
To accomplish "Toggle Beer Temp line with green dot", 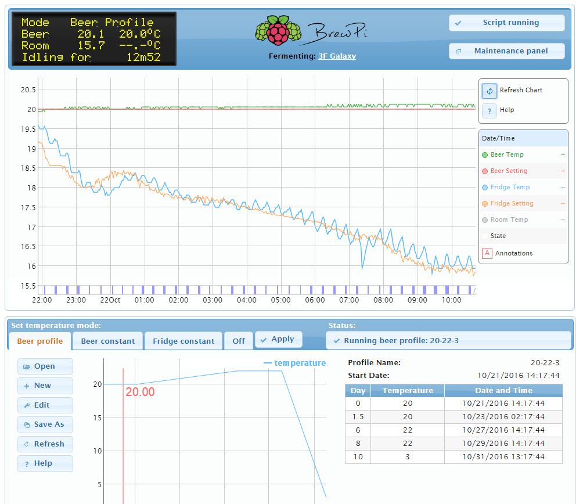I will (485, 155).
